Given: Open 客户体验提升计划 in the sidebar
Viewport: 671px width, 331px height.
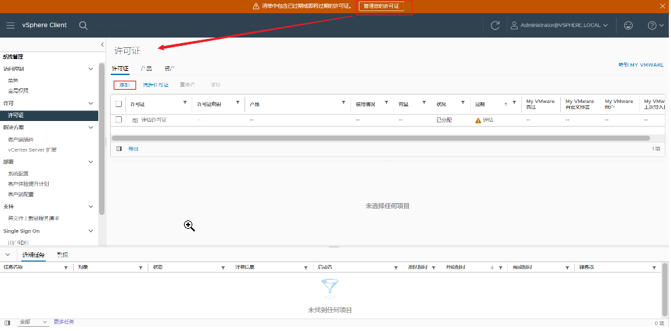Looking at the screenshot, I should [x=29, y=184].
